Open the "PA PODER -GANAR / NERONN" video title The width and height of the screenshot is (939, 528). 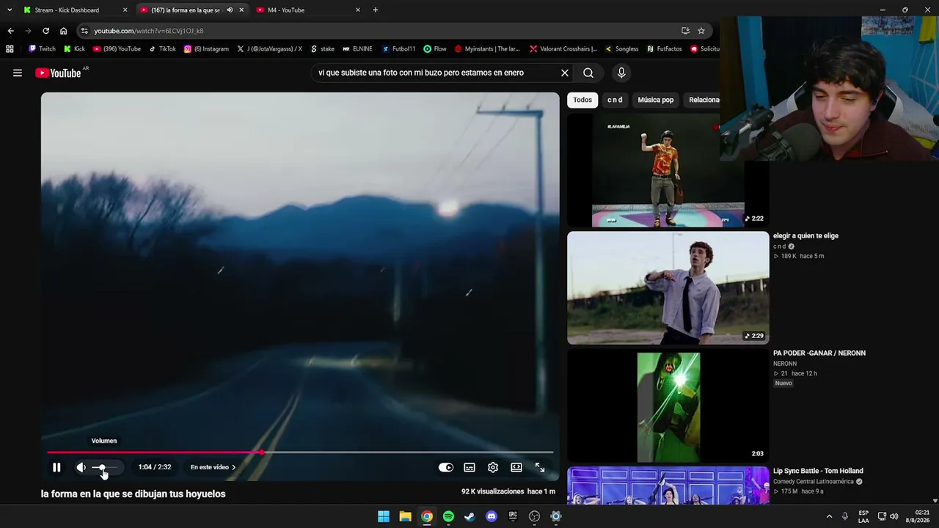pos(819,353)
